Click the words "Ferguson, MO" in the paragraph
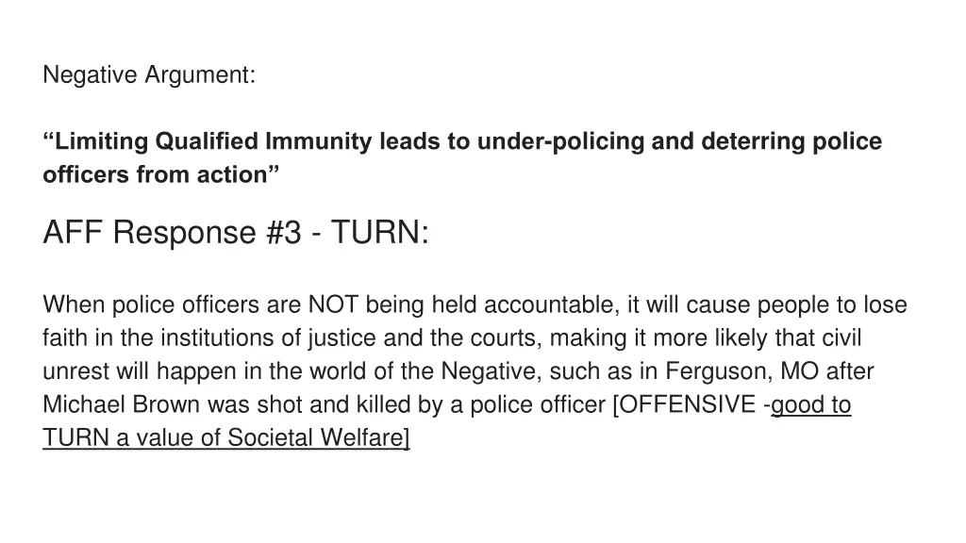This screenshot has width=966, height=543. click(741, 371)
